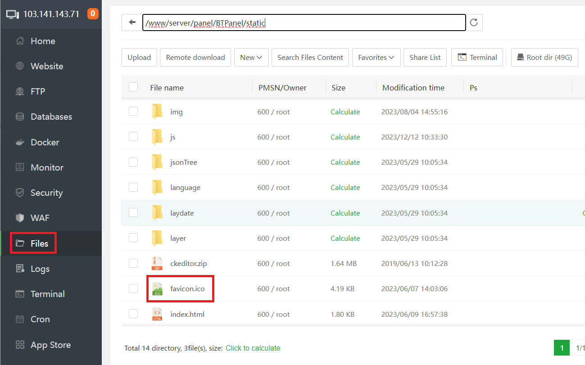Go to Databases in sidebar menu
The width and height of the screenshot is (585, 365).
[x=51, y=117]
